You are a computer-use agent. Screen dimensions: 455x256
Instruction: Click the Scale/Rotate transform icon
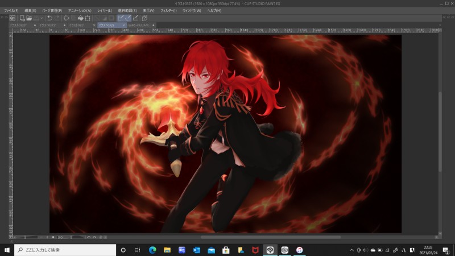coord(88,18)
